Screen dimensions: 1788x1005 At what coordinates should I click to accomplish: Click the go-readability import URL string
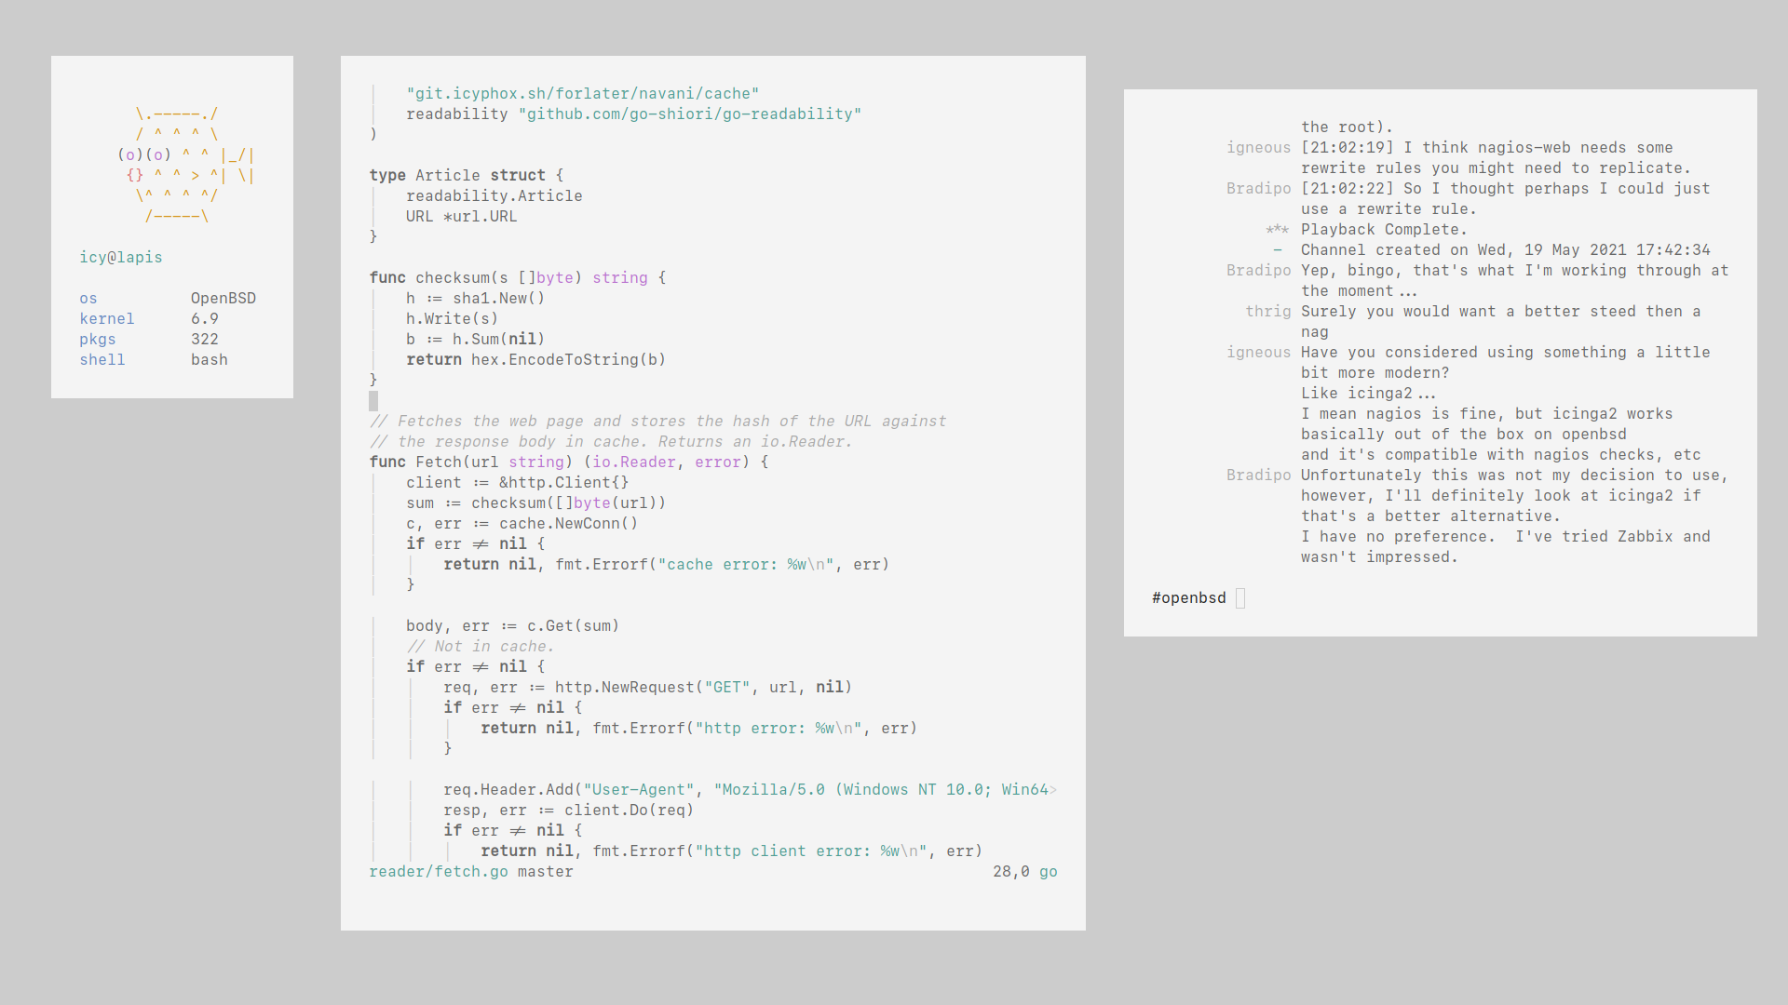(x=689, y=114)
